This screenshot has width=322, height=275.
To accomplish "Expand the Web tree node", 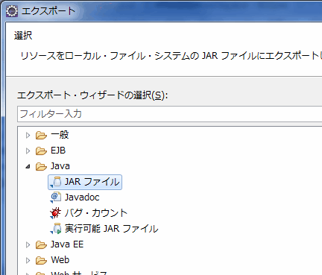I will [x=28, y=260].
